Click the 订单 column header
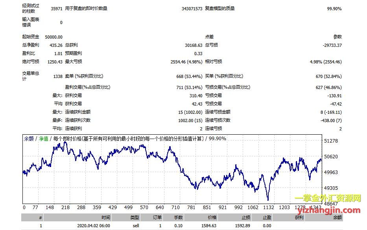367x230 pixels. (157, 217)
